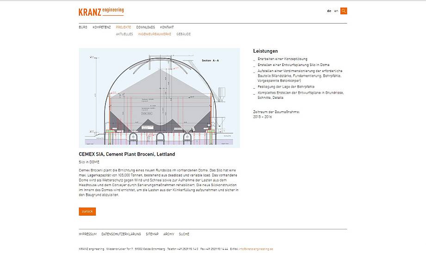Open the SUCHE footer link
Viewport: 426px width, 253px height.
(x=184, y=234)
